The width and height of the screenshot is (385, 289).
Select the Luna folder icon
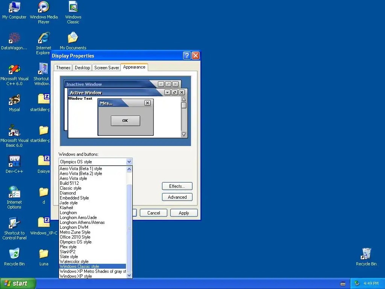44,257
